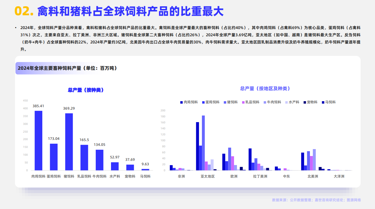375x209 pixels.
Task: Click the chart header 2024年全球主要畜种饲料产量 banner
Action: point(67,68)
